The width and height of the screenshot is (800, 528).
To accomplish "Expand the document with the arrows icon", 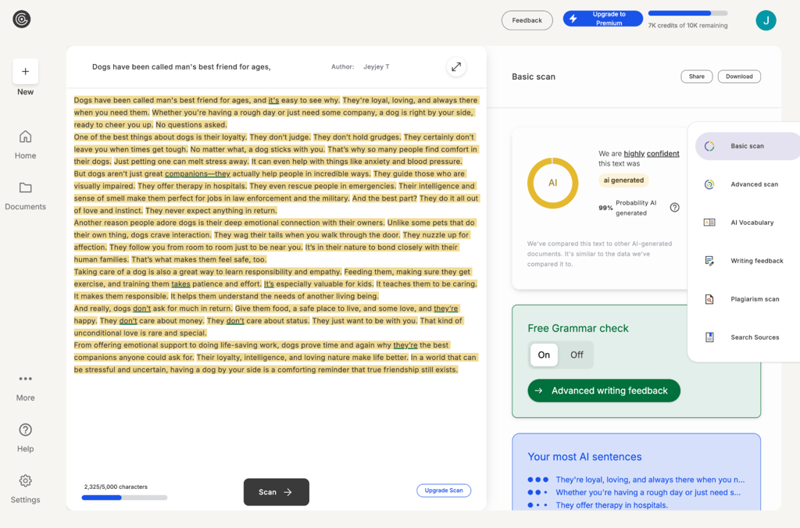I will (456, 67).
